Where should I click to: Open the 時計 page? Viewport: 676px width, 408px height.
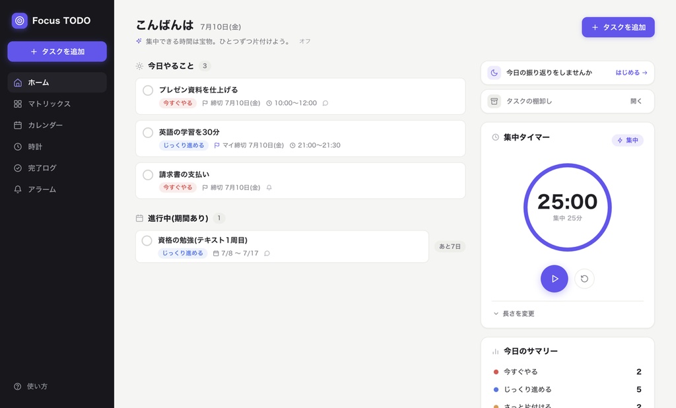pos(57,147)
